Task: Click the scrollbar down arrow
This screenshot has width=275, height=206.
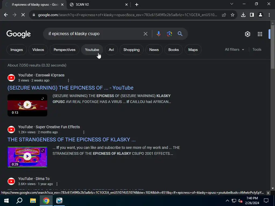Action: pos(273,188)
